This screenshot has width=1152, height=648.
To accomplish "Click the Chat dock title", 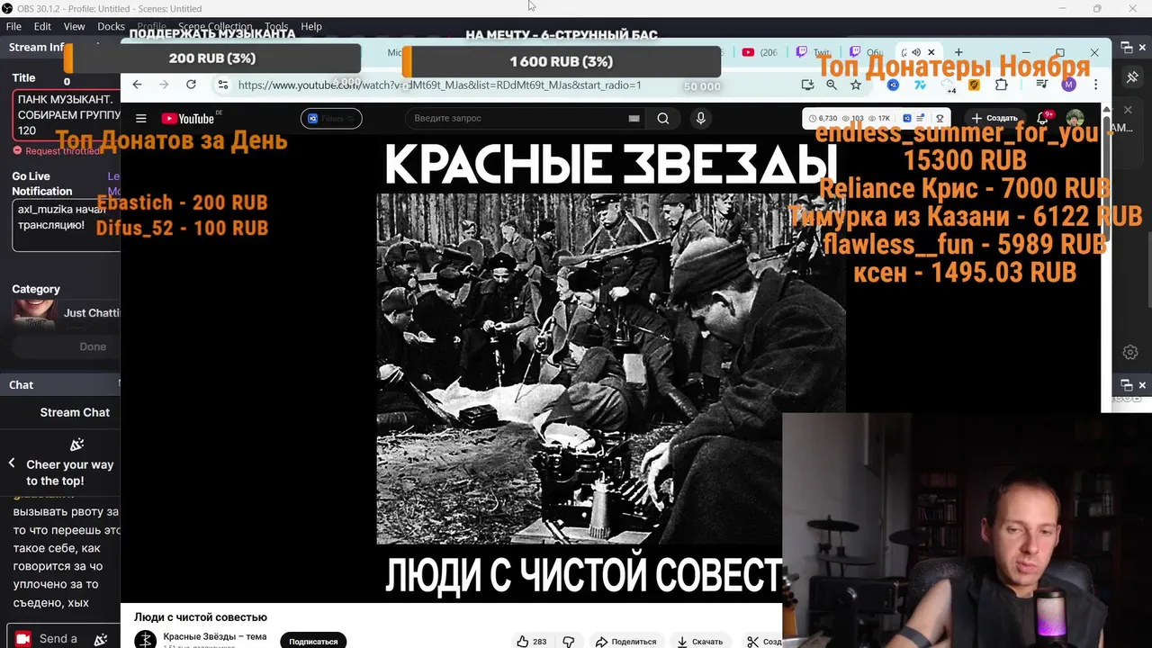I will click(21, 384).
